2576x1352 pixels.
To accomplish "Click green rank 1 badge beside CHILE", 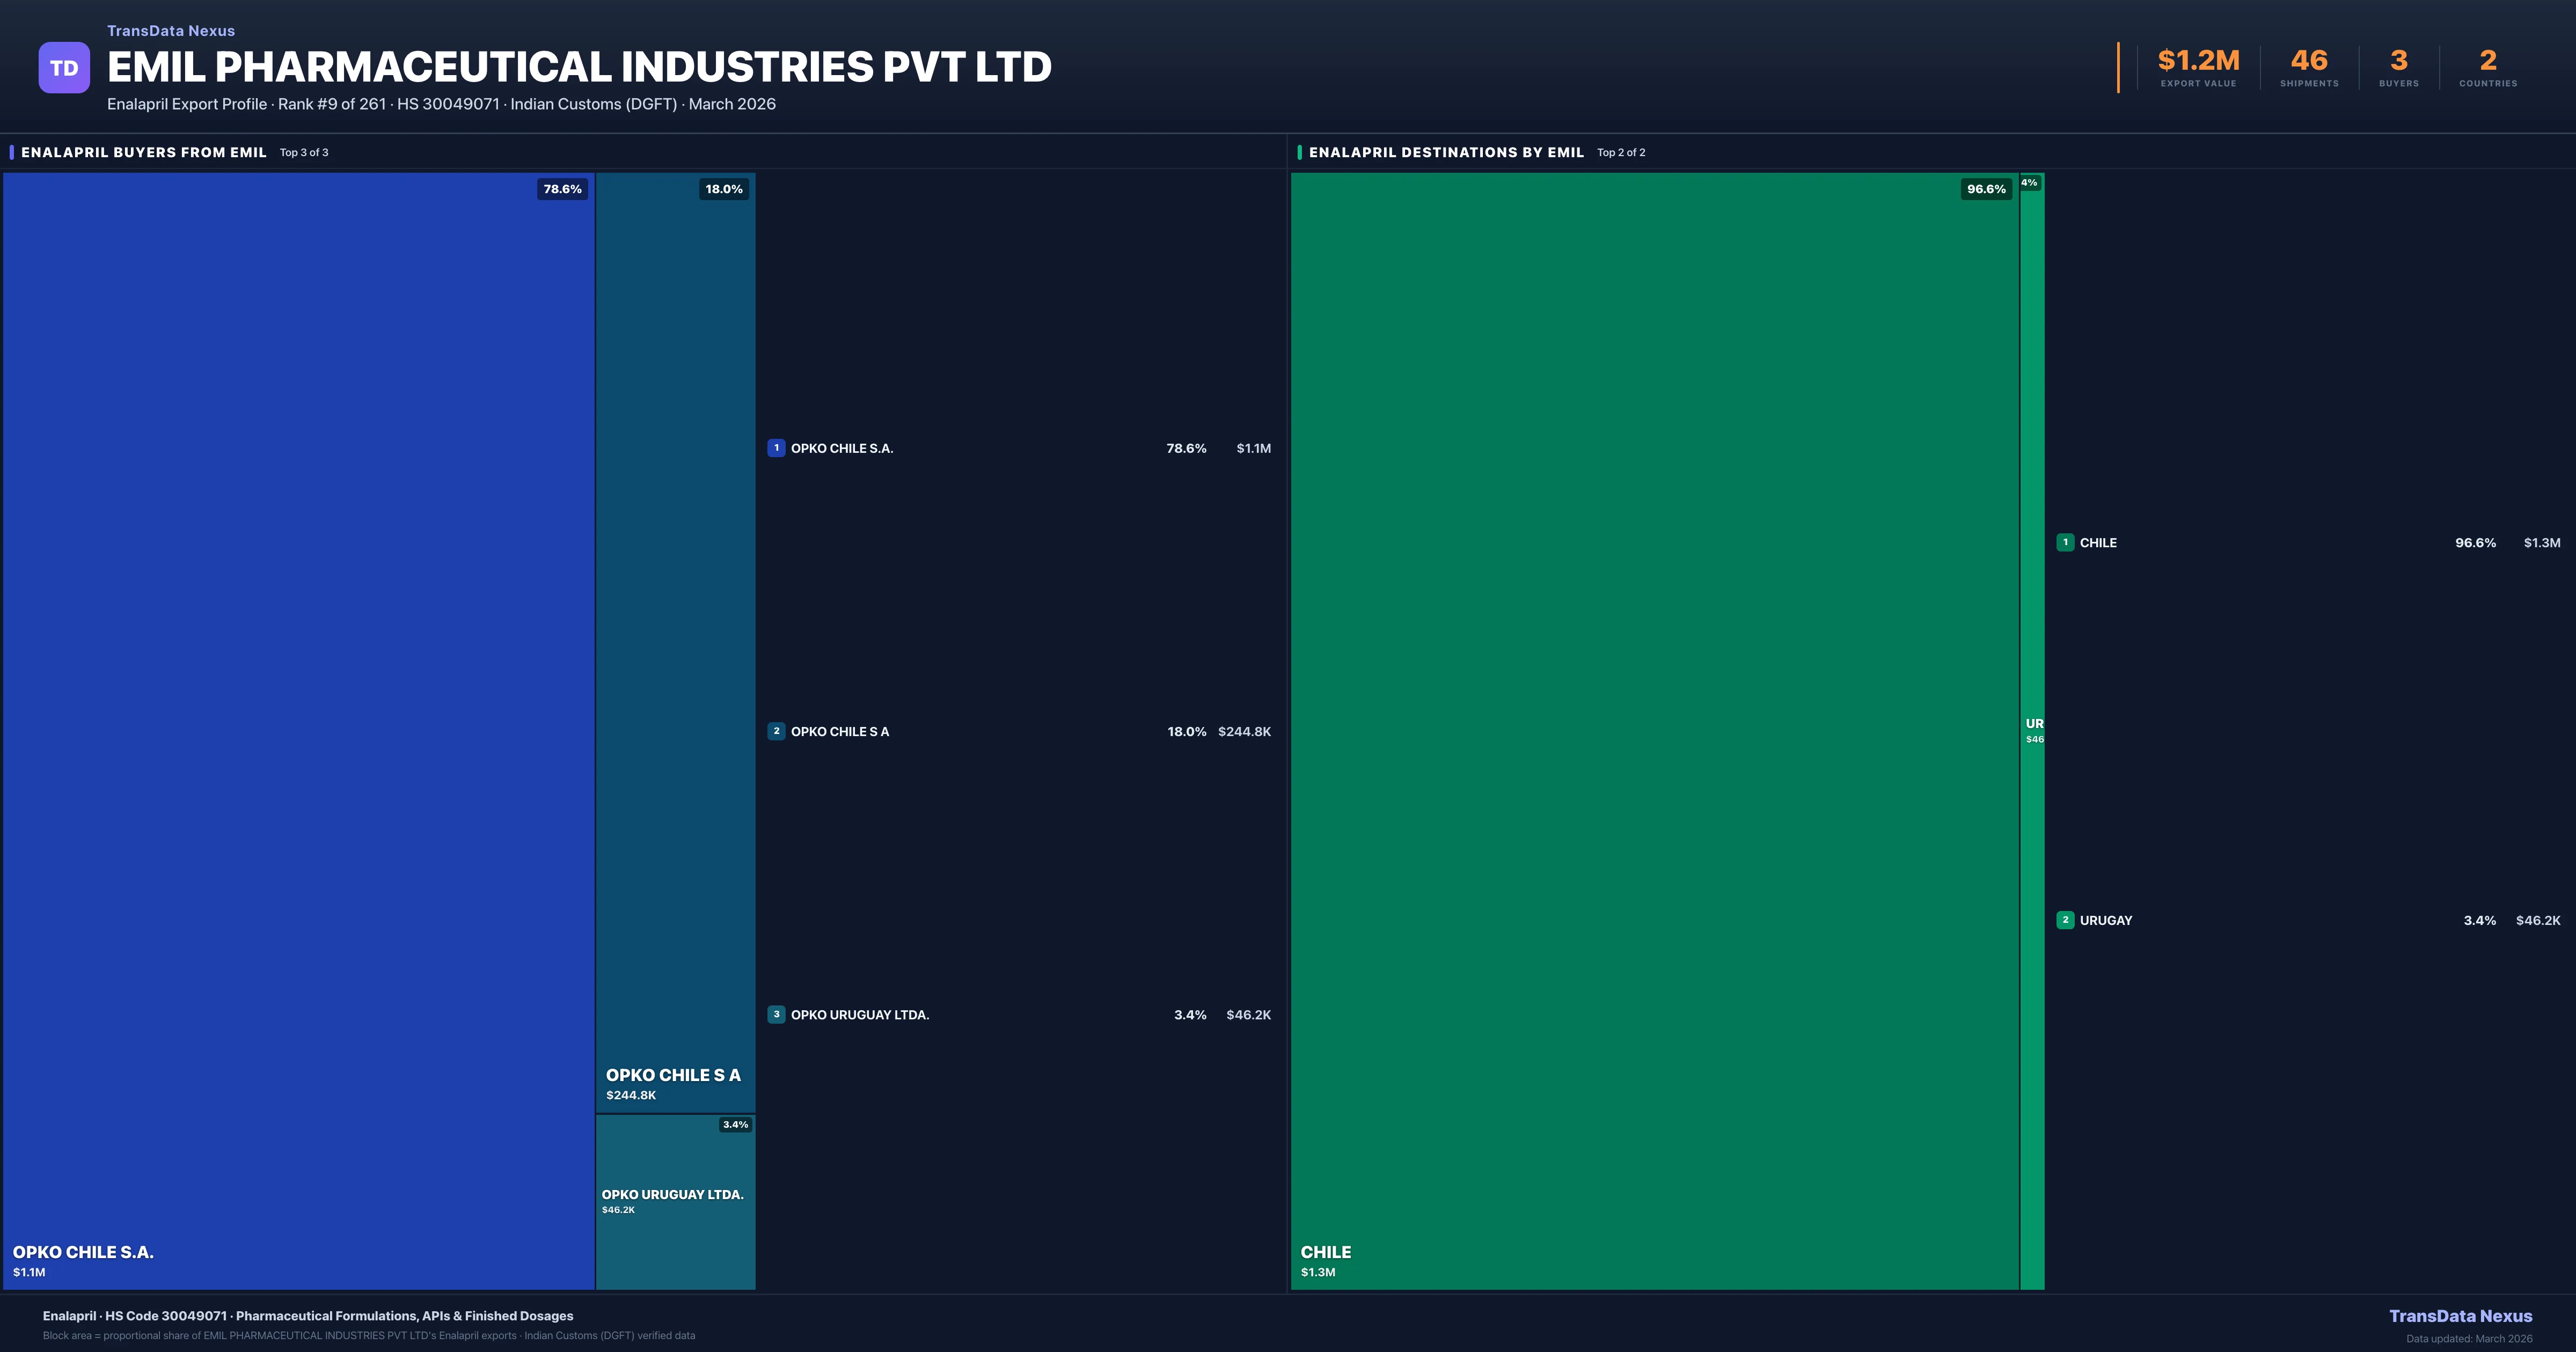I will coord(2065,542).
